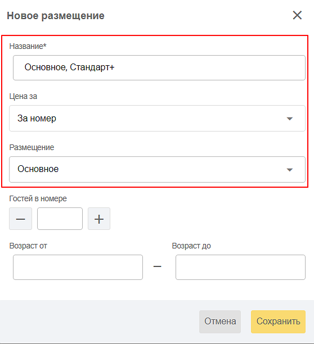Decrease guests with the minus button
This screenshot has width=314, height=344.
pos(20,219)
